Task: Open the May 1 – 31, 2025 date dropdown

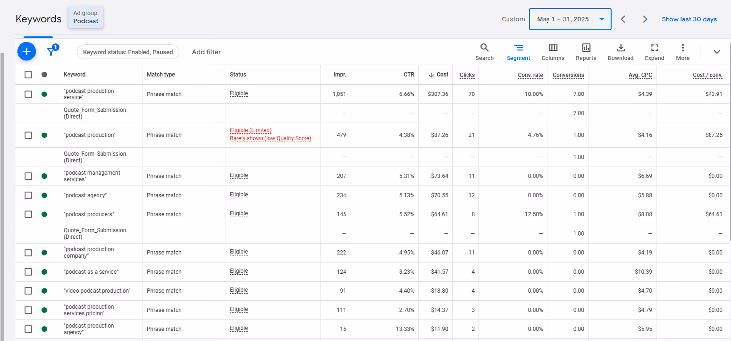Action: tap(570, 19)
